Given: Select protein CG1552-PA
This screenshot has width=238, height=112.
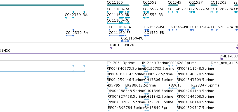Looking at the screenshot, I should tap(154, 27).
